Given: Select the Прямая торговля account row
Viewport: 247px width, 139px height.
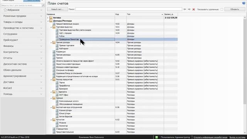Looking at the screenshot, I should point(112,46).
